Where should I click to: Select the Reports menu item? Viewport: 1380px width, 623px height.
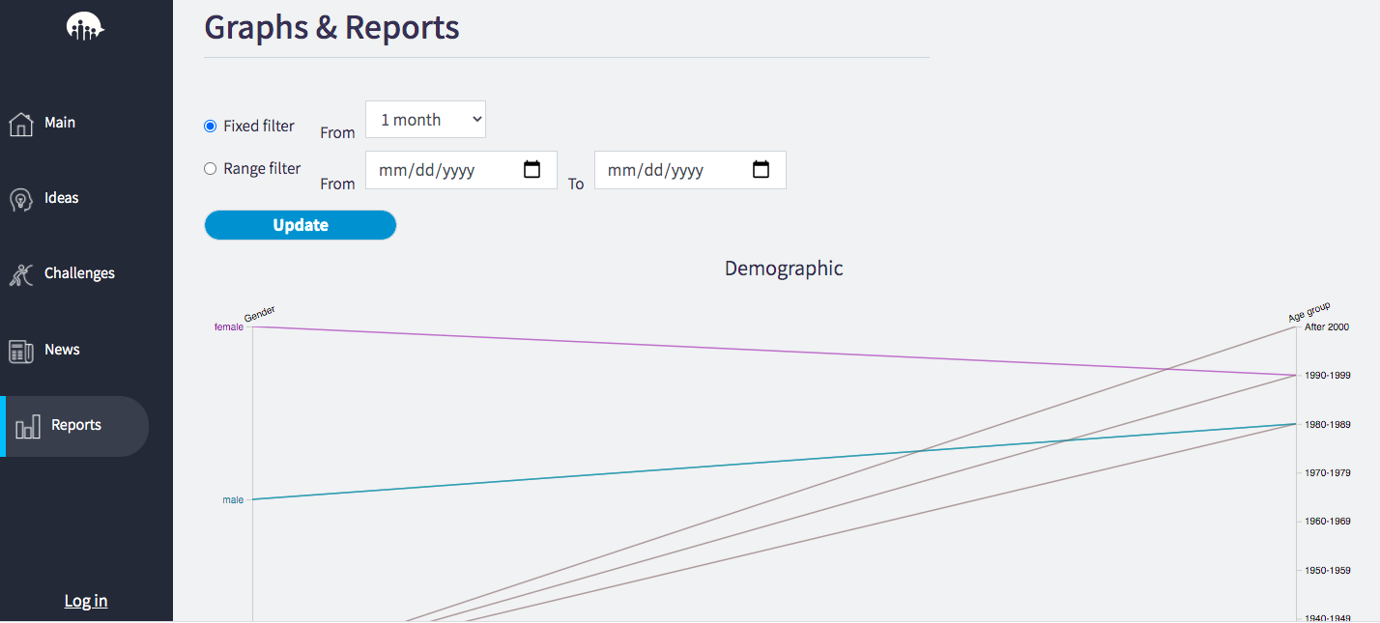tap(74, 426)
